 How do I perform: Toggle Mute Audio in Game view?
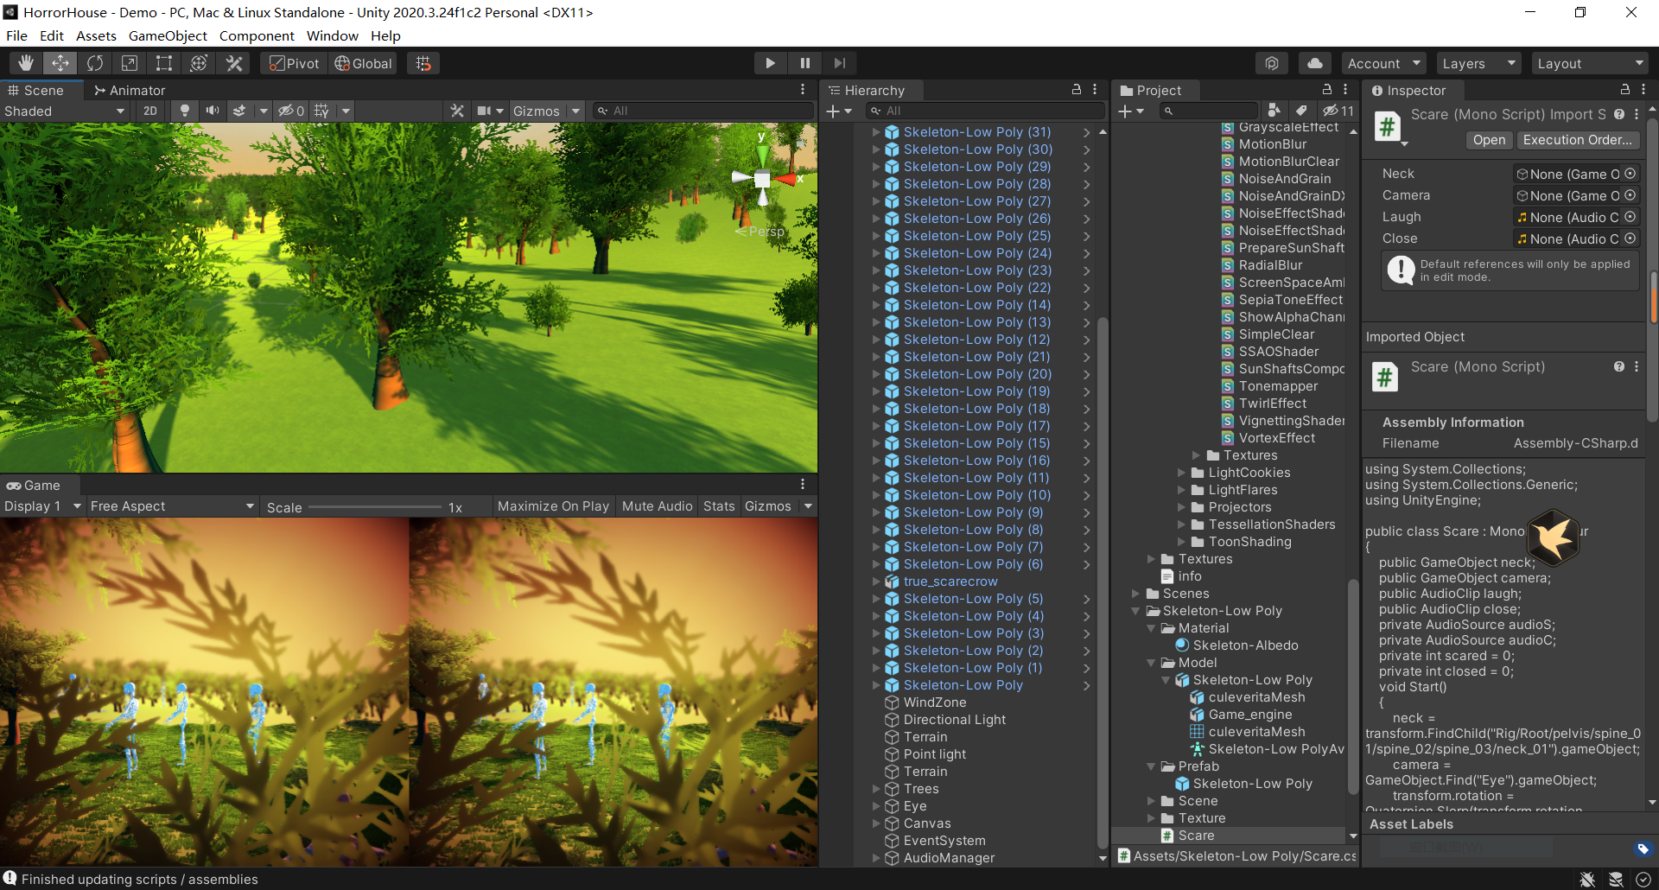click(x=657, y=505)
